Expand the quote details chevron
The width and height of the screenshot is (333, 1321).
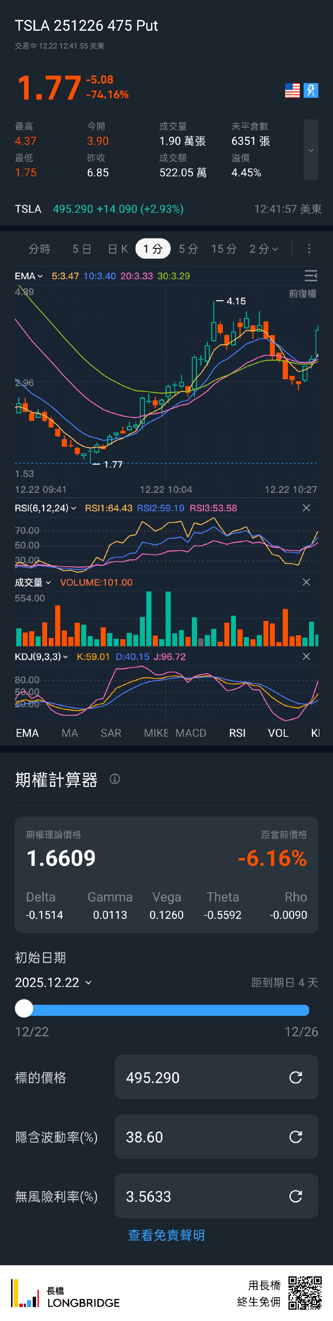coord(311,150)
